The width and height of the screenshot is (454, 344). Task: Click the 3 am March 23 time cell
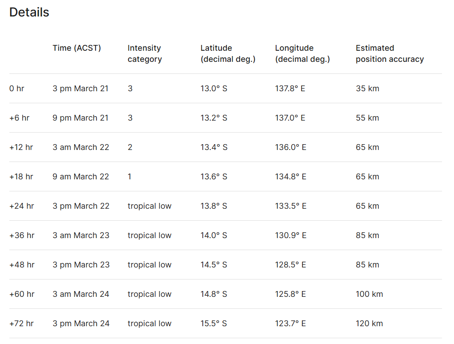coord(81,235)
